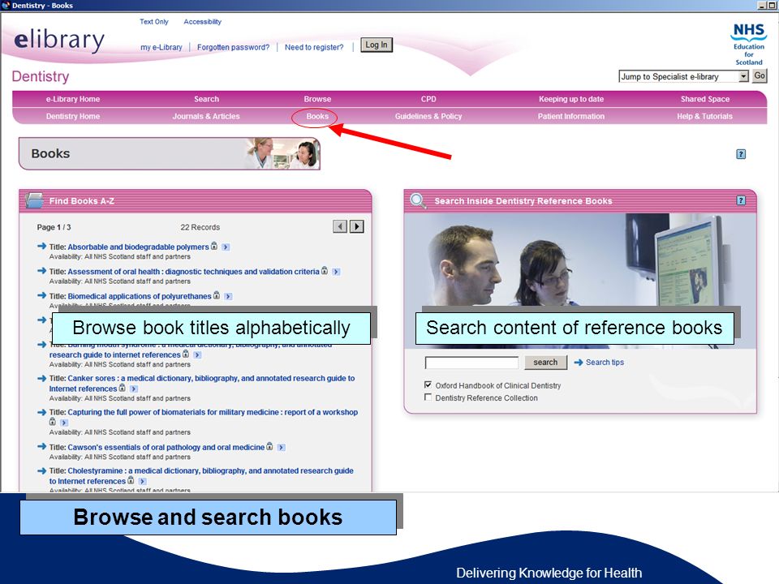This screenshot has height=584, width=779.
Task: Click lock icon beside Cholestyramine title
Action: click(x=131, y=480)
